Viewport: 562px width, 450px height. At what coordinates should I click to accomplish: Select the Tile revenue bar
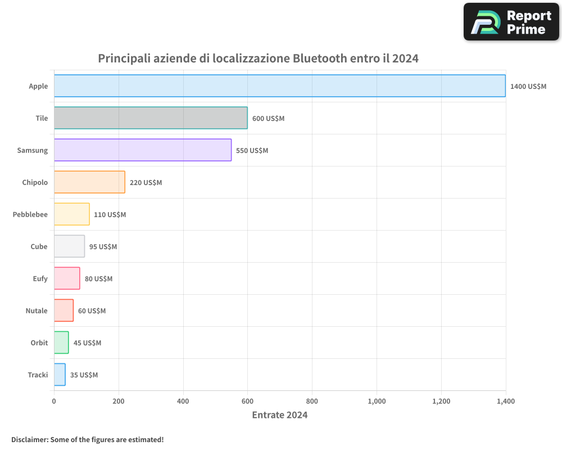click(x=150, y=118)
